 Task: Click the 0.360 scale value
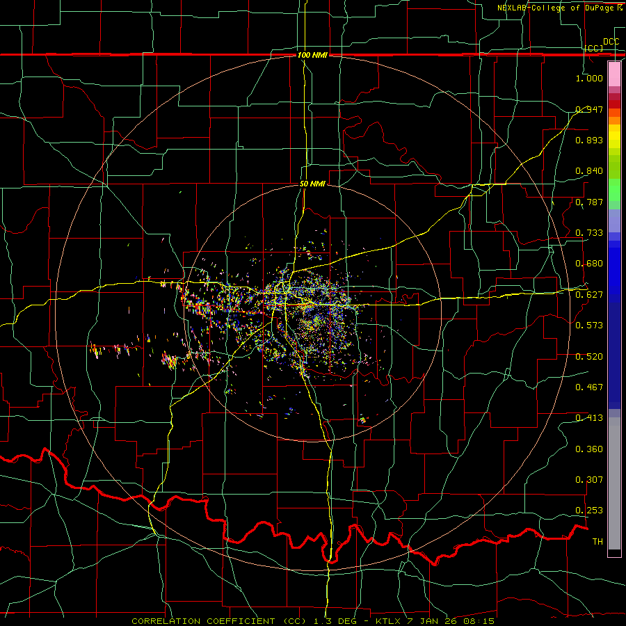(589, 449)
